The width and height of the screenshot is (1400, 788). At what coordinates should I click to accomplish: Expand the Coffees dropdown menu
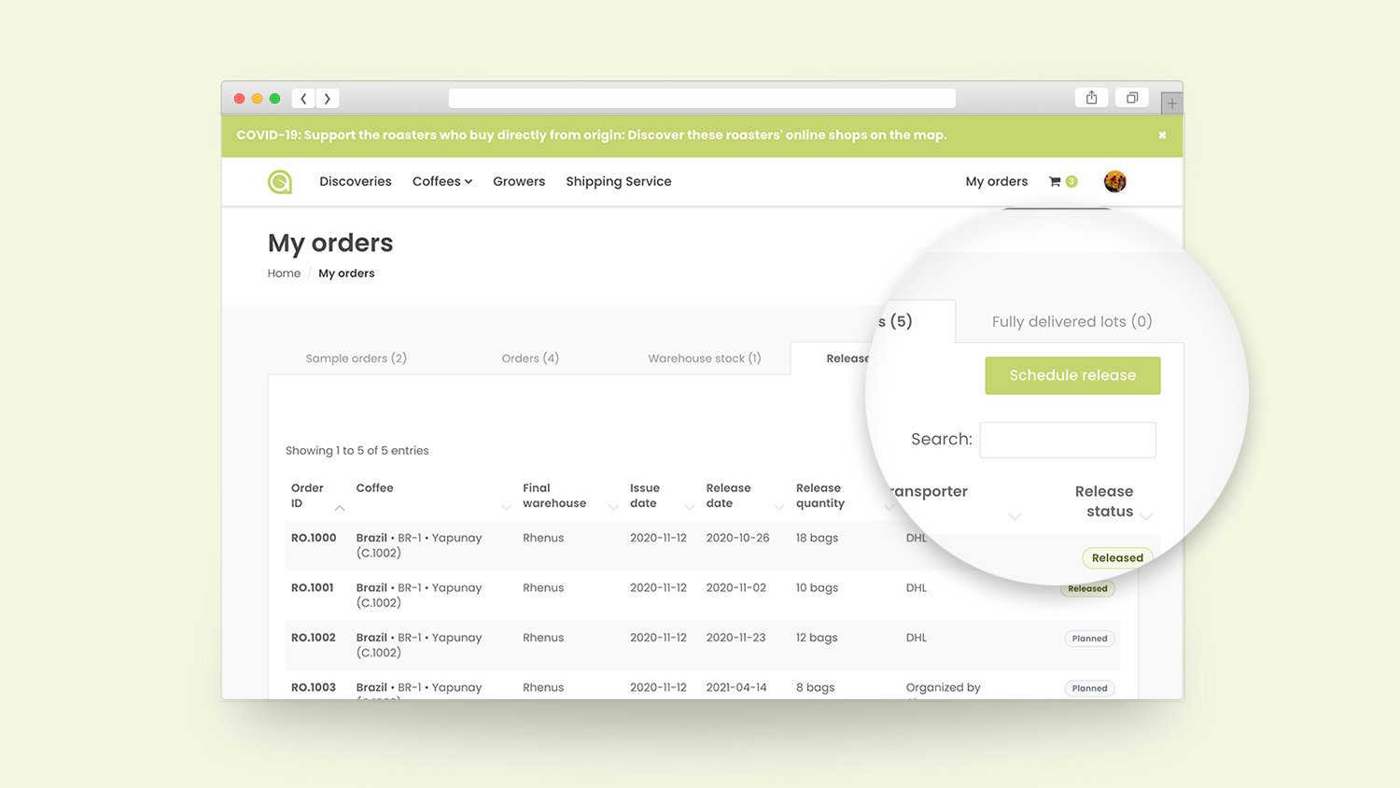442,181
